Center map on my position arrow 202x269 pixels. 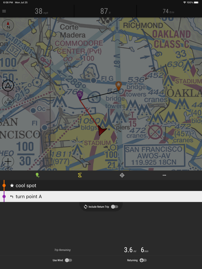tap(8, 85)
